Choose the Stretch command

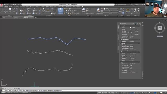click(x=23, y=13)
